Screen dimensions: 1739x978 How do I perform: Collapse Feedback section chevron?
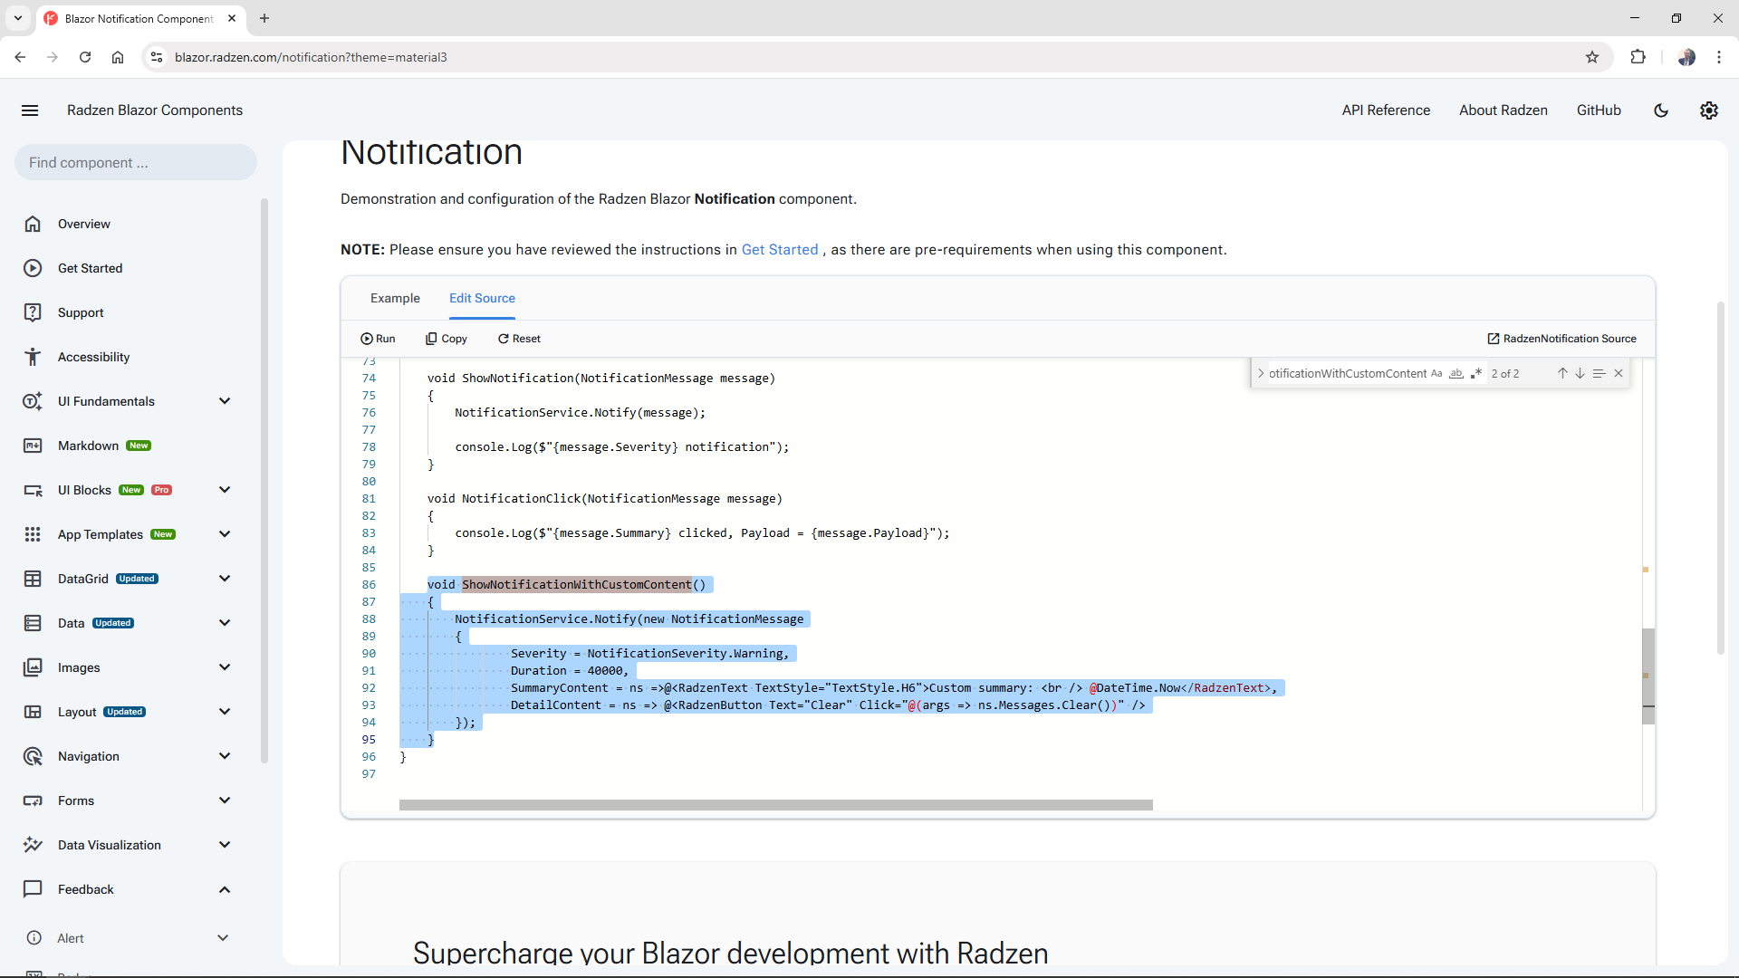point(225,889)
